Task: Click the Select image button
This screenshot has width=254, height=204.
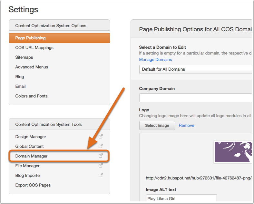Action: pos(157,126)
